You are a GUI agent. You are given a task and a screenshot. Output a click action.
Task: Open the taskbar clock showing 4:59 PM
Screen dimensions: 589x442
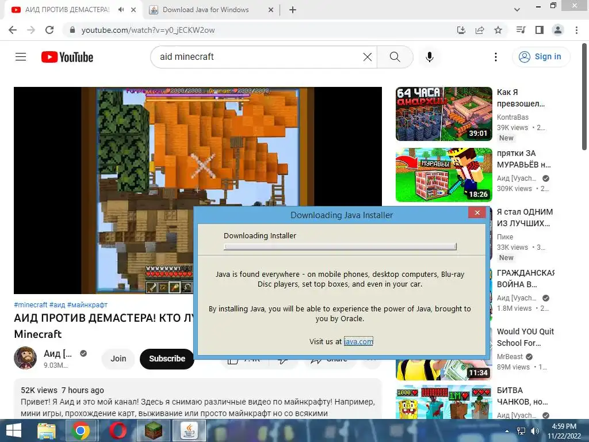[564, 431]
